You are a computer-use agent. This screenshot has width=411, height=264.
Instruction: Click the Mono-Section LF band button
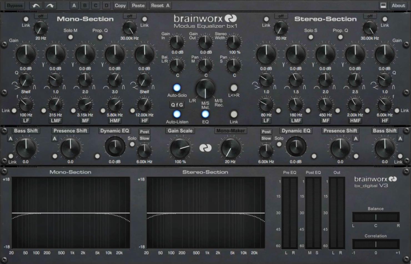click(x=26, y=121)
